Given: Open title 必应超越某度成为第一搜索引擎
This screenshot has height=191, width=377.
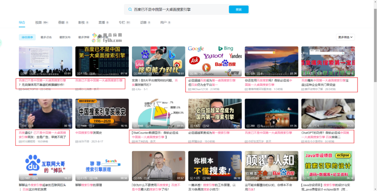Looking at the screenshot, I should [x=209, y=133].
